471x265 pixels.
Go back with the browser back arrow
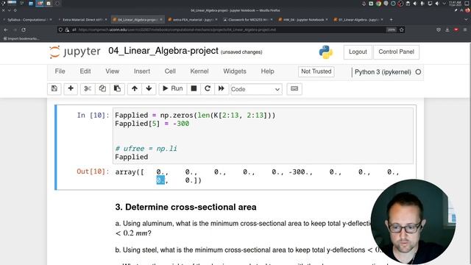(6, 29)
